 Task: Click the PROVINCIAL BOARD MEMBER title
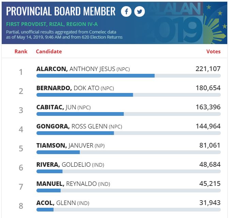coord(61,11)
